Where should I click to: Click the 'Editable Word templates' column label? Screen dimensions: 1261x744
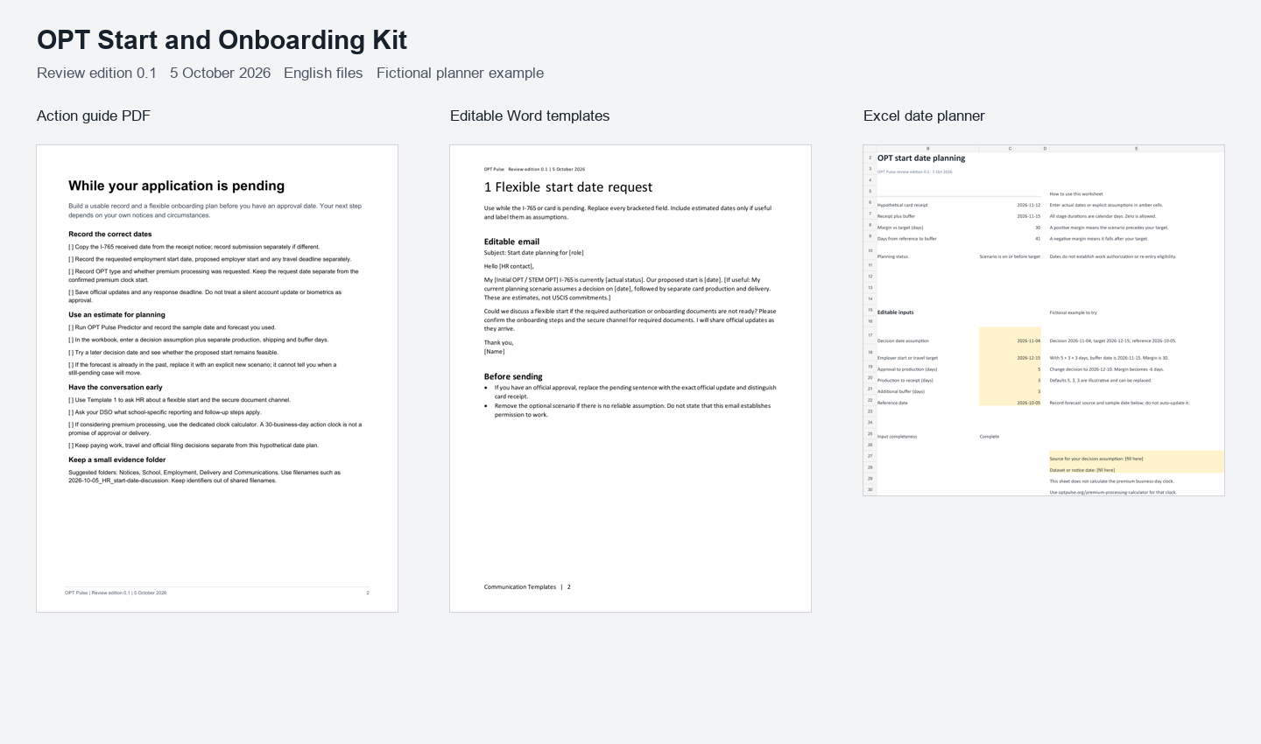530,116
